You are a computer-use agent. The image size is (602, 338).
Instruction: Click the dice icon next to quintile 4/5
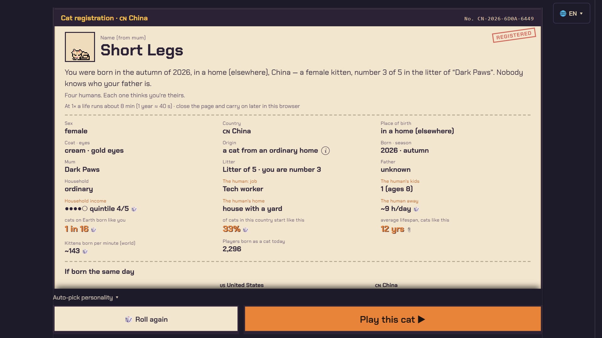pos(134,209)
